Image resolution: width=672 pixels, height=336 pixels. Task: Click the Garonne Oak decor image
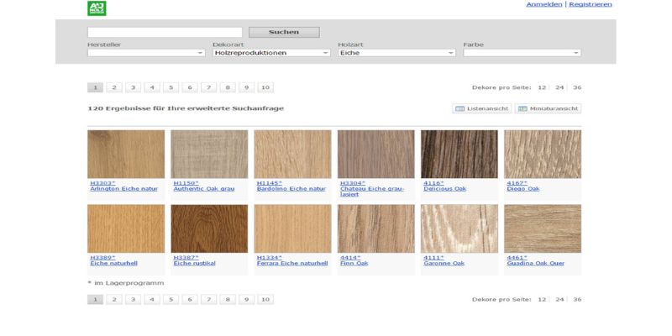coord(459,228)
